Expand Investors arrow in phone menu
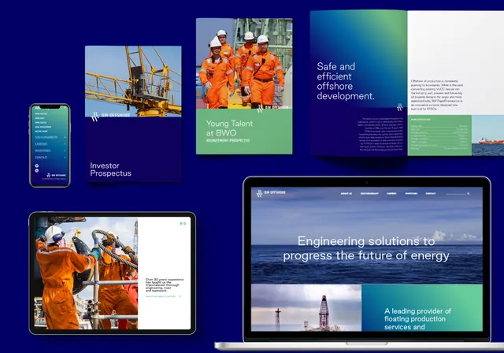504x353 pixels. pyautogui.click(x=65, y=150)
